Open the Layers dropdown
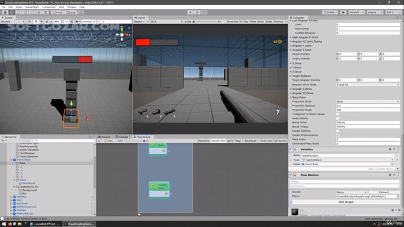Screen dimensions: 404x227 375,12
